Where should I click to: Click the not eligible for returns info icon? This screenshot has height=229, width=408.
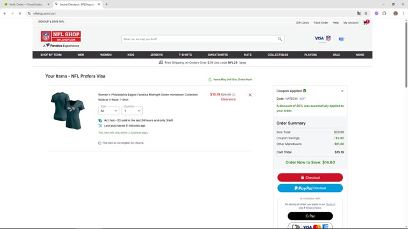[99, 143]
